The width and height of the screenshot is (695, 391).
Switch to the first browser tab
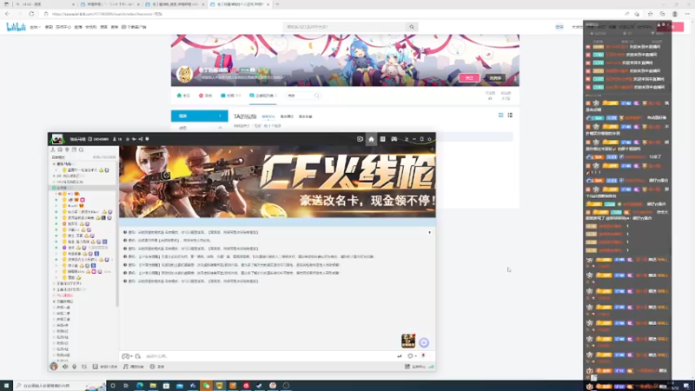(44, 4)
